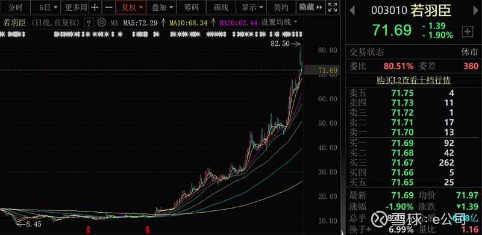482x235 pixels.
Task: Open the 更多周 period menu
Action: [75, 7]
